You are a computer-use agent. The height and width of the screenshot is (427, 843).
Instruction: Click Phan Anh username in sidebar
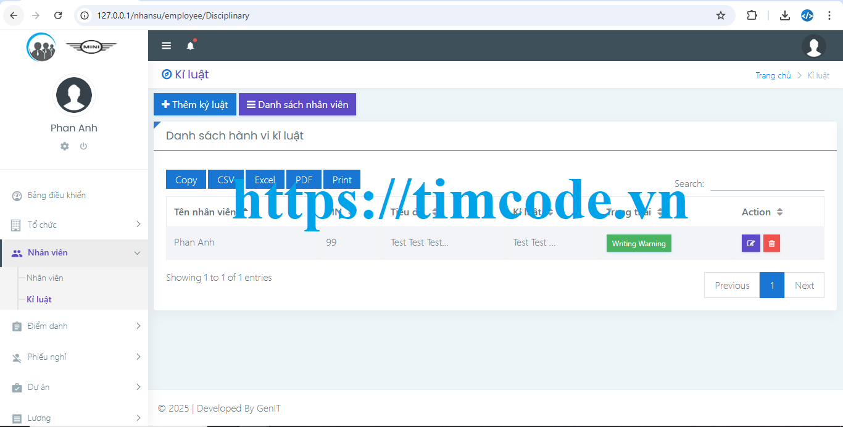point(74,128)
